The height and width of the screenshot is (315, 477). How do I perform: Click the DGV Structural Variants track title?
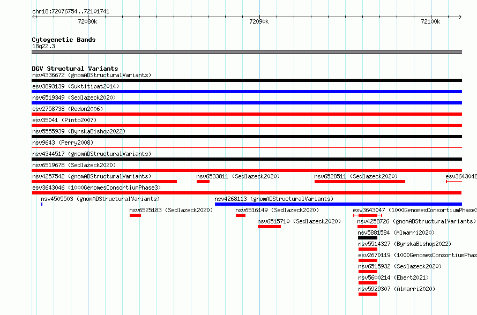click(75, 69)
